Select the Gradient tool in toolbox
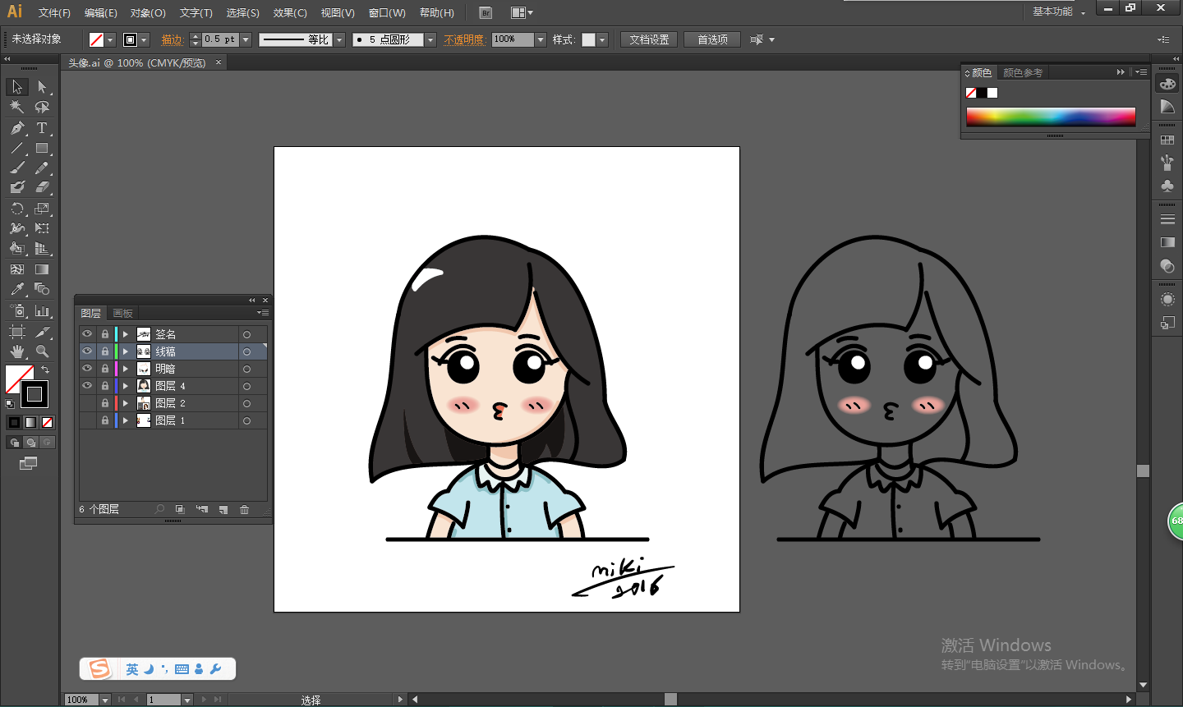 click(42, 269)
